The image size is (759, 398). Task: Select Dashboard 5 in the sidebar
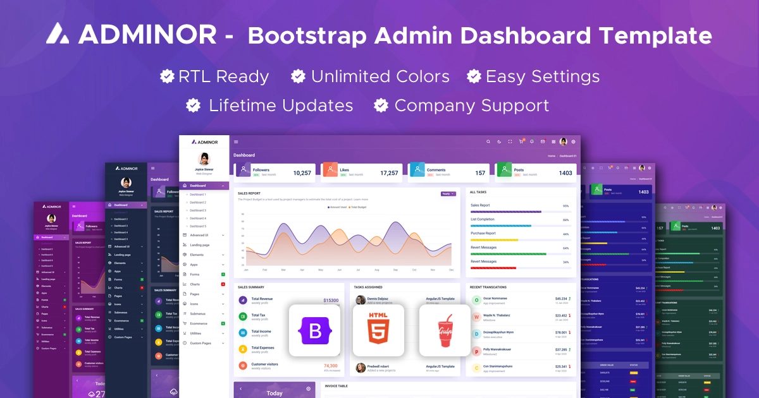[198, 226]
